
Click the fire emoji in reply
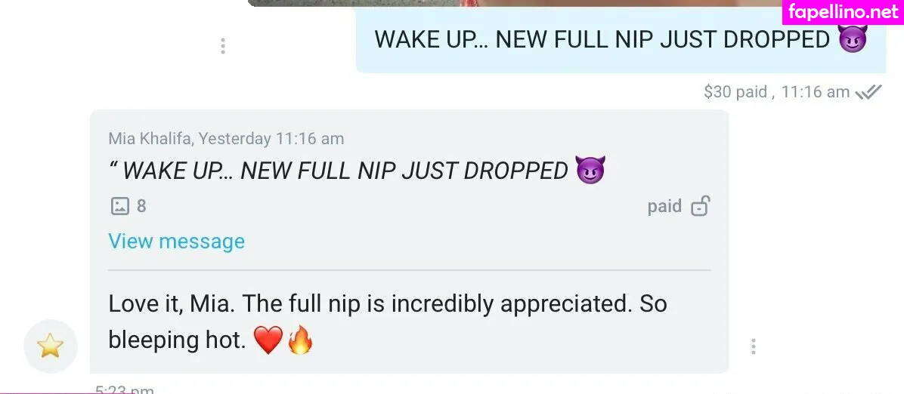click(x=300, y=340)
